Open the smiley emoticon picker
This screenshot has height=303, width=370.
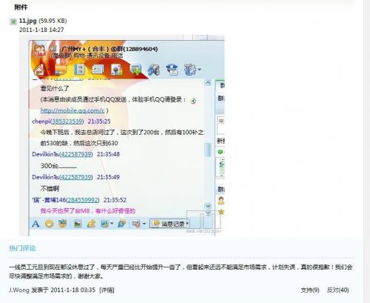coord(50,224)
